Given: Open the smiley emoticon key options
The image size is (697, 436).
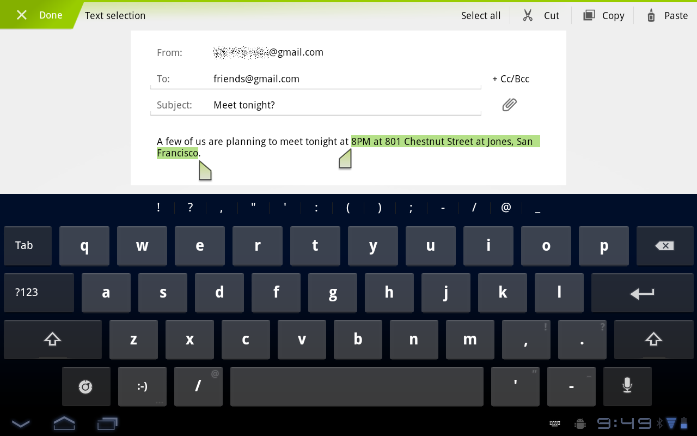Looking at the screenshot, I should pyautogui.click(x=143, y=386).
